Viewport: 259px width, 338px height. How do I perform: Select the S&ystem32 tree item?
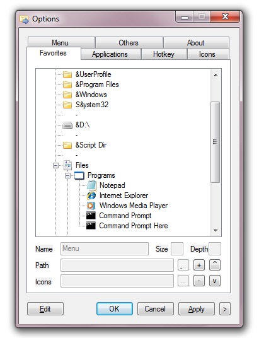(92, 105)
